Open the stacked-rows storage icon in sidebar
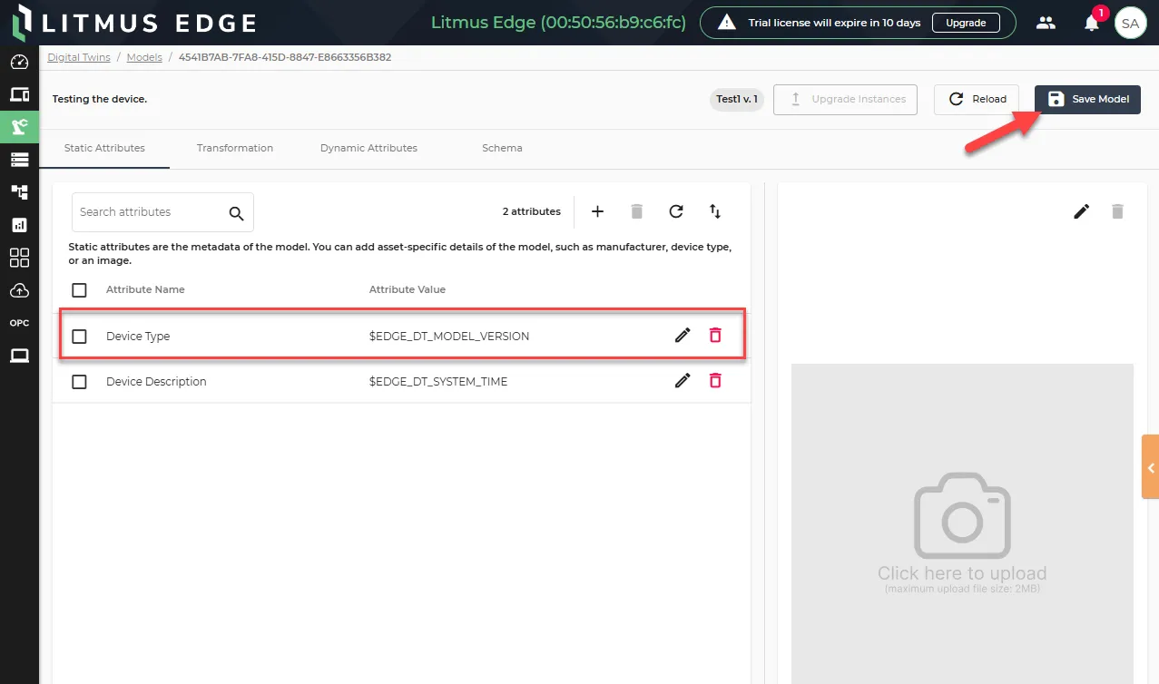This screenshot has width=1159, height=684. pos(19,160)
